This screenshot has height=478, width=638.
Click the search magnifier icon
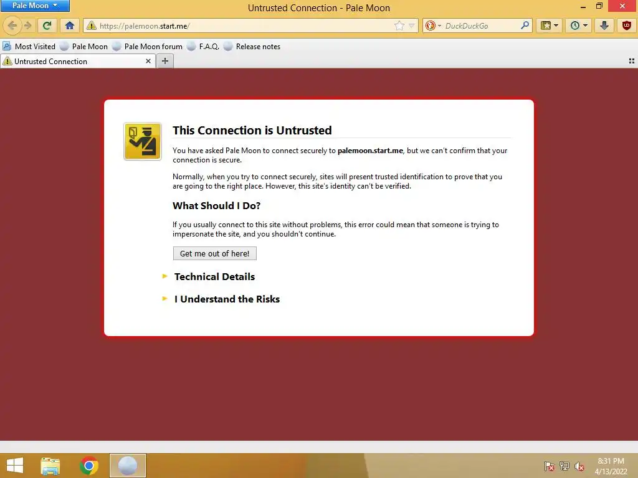(525, 26)
